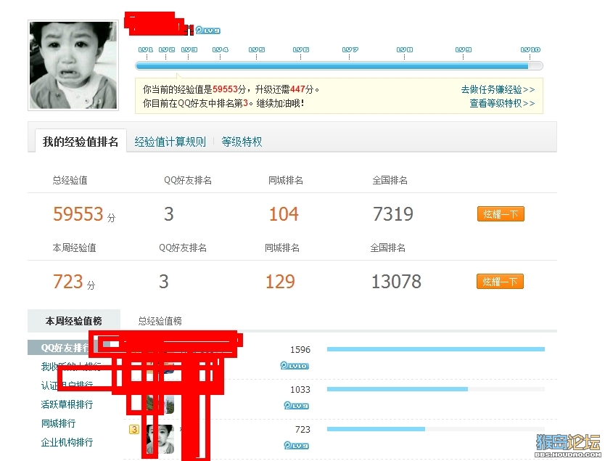Click the score 1033 in ranking list
This screenshot has height=461, width=605.
300,390
